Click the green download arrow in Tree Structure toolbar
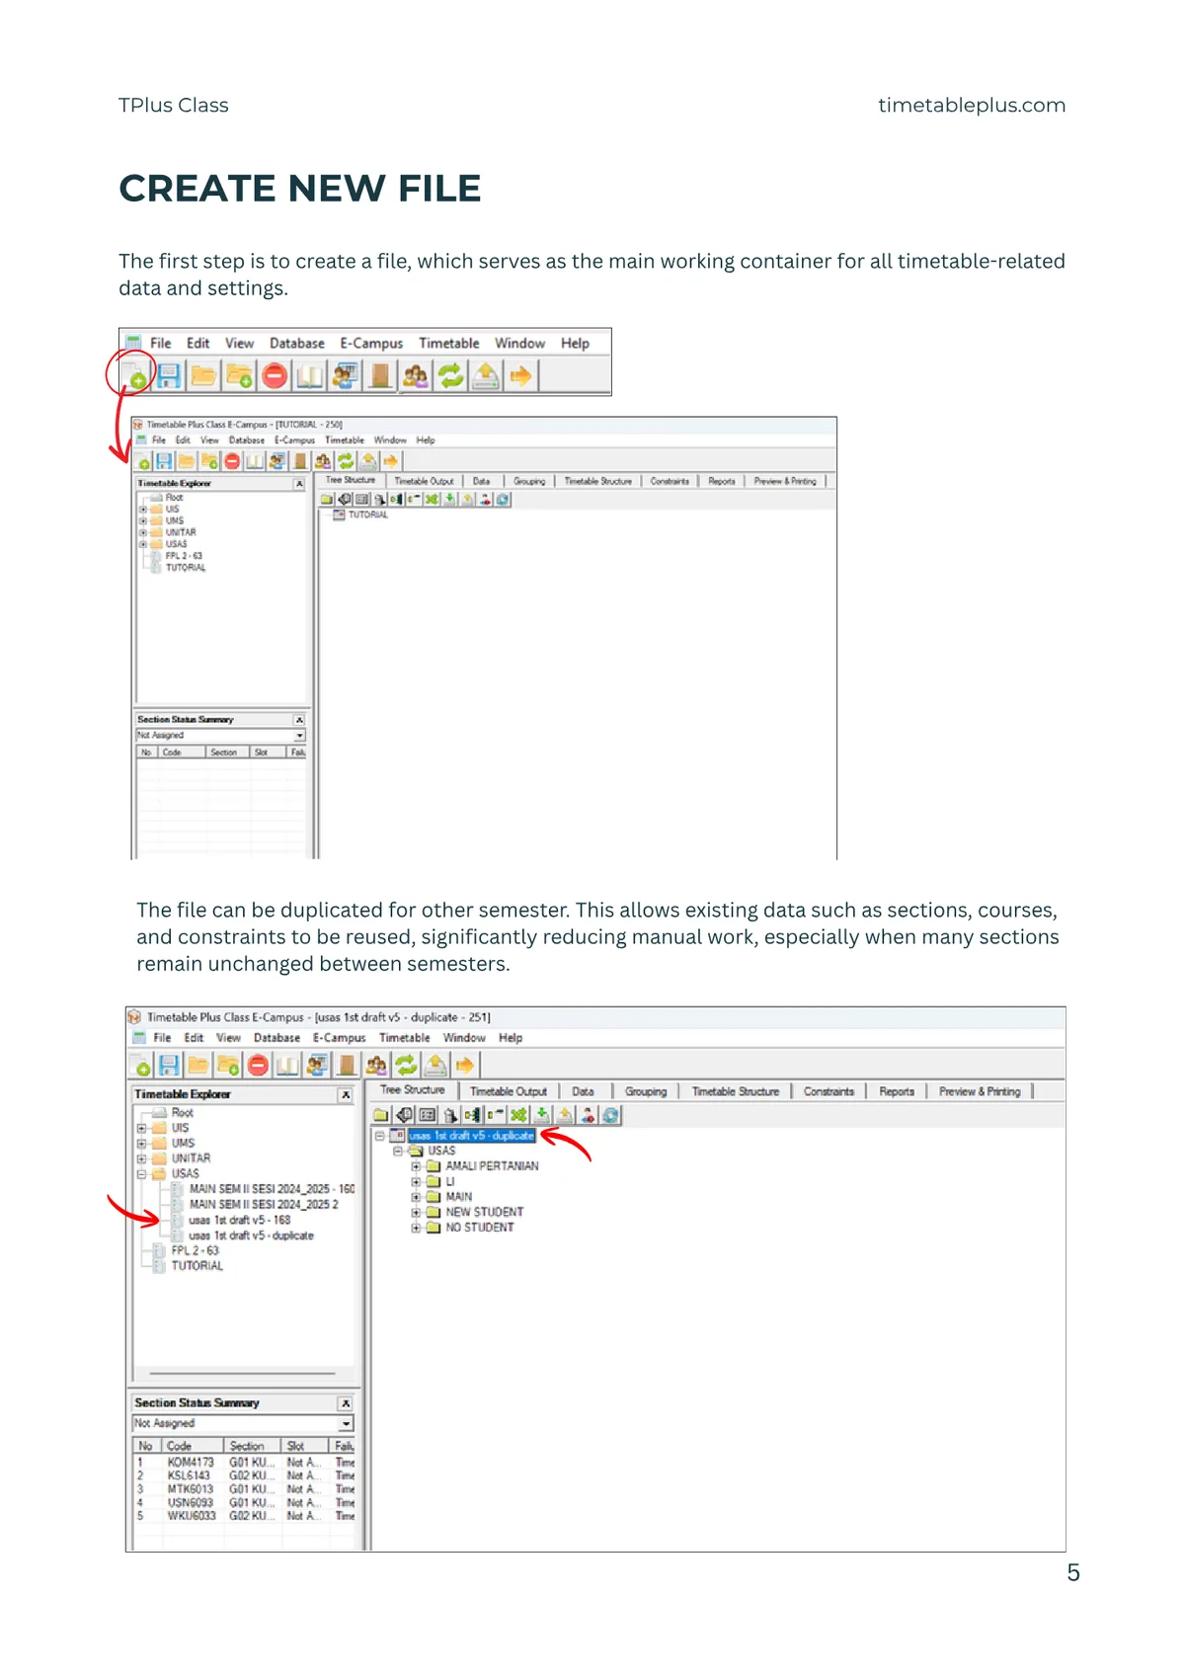 tap(541, 1115)
